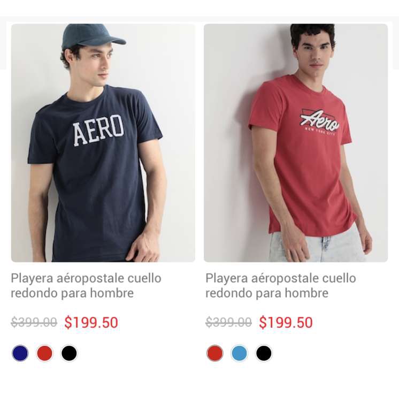The height and width of the screenshot is (411, 399).
Task: Open the navy AERO t-shirt product photo
Action: coord(103,143)
